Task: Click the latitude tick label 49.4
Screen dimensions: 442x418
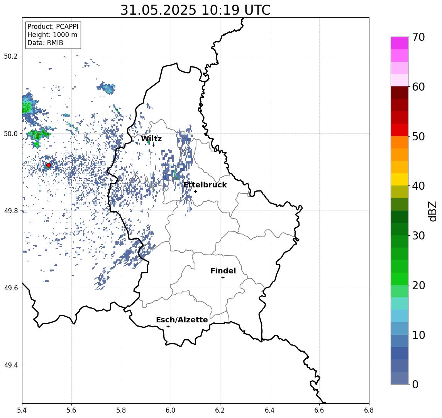Action: (11, 365)
